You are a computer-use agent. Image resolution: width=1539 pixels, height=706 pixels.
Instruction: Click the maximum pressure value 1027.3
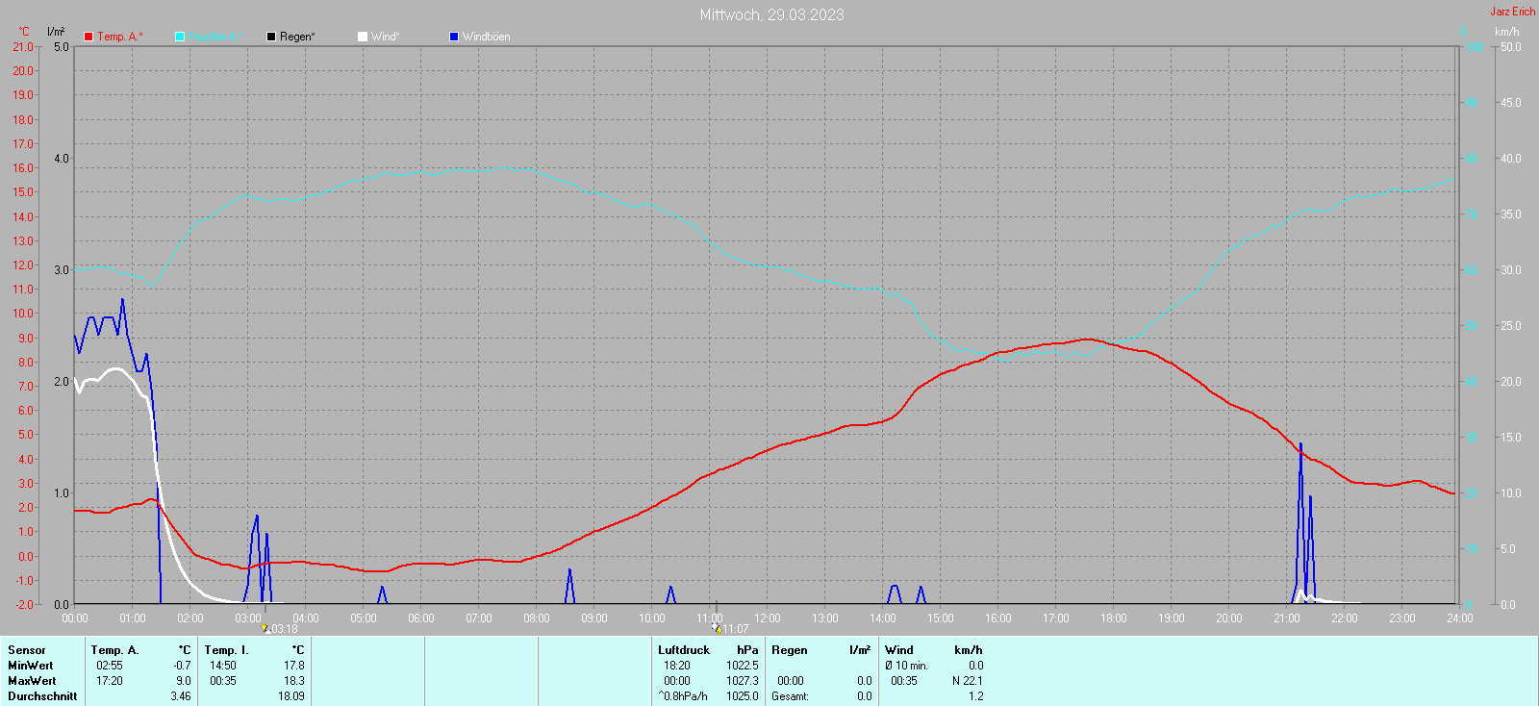click(743, 681)
